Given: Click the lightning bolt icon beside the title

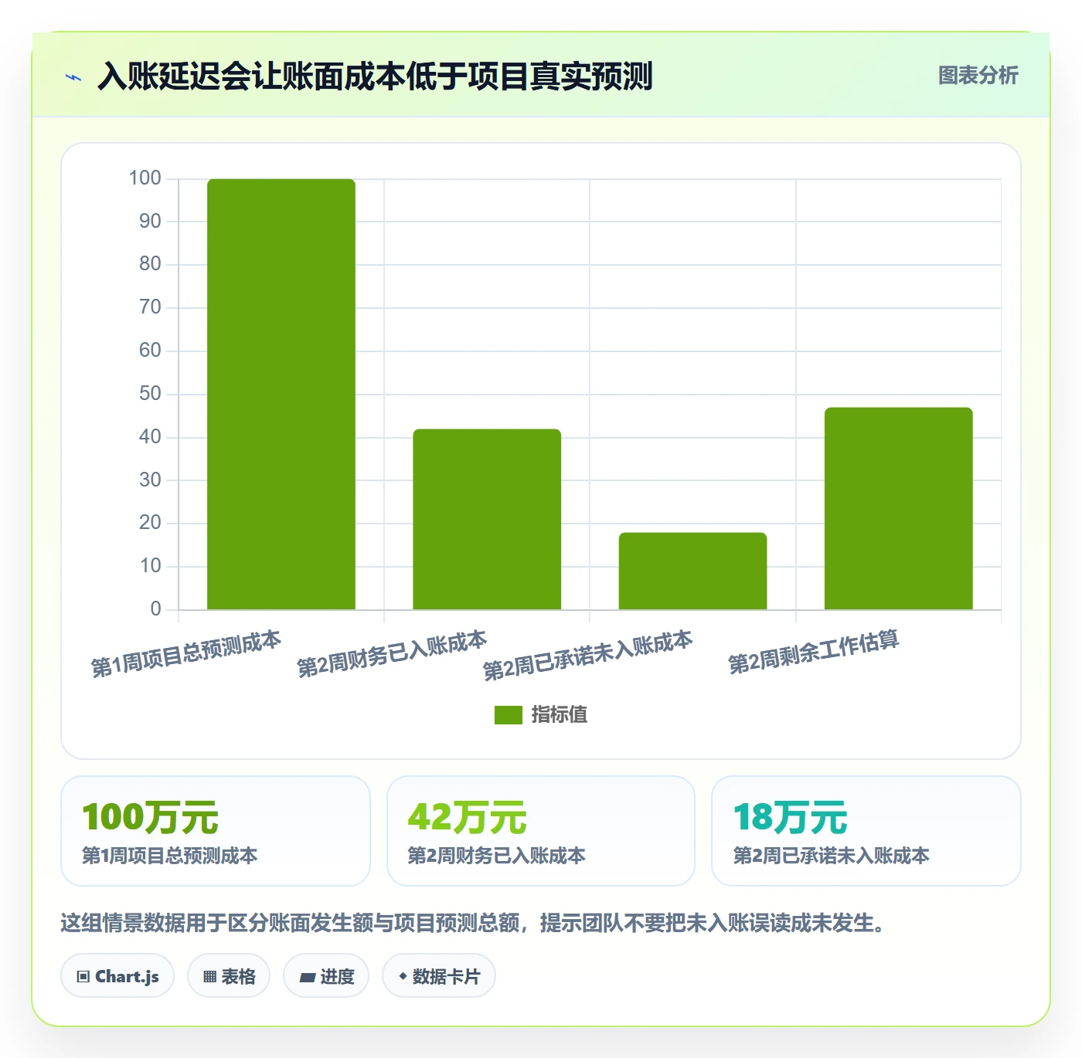Looking at the screenshot, I should [x=73, y=77].
